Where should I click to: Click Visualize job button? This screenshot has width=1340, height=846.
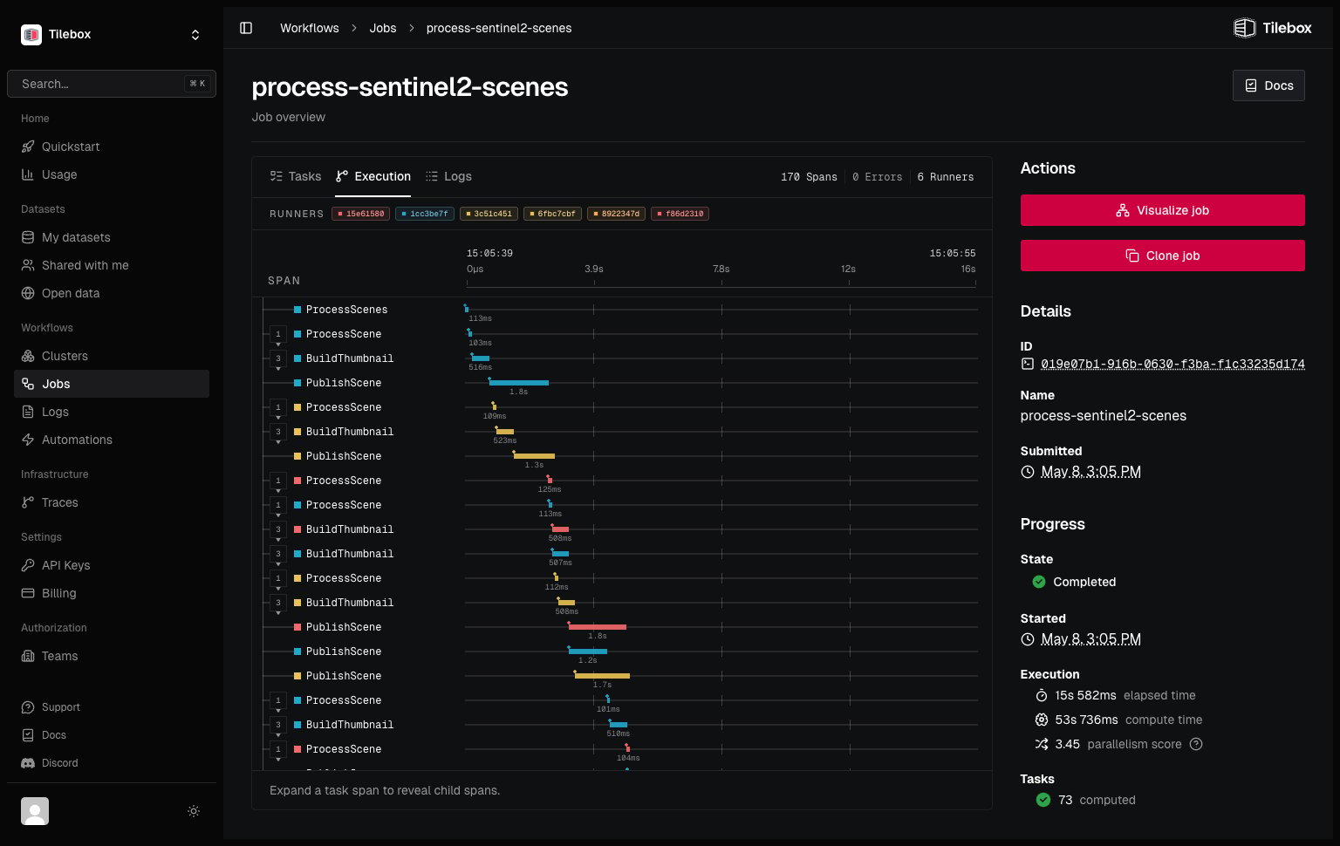[x=1162, y=210]
